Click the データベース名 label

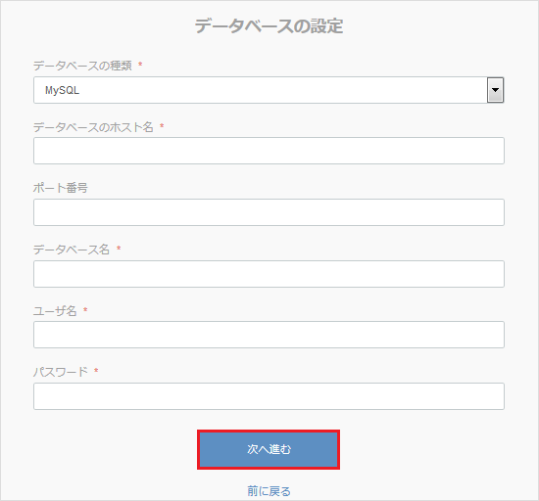(72, 250)
